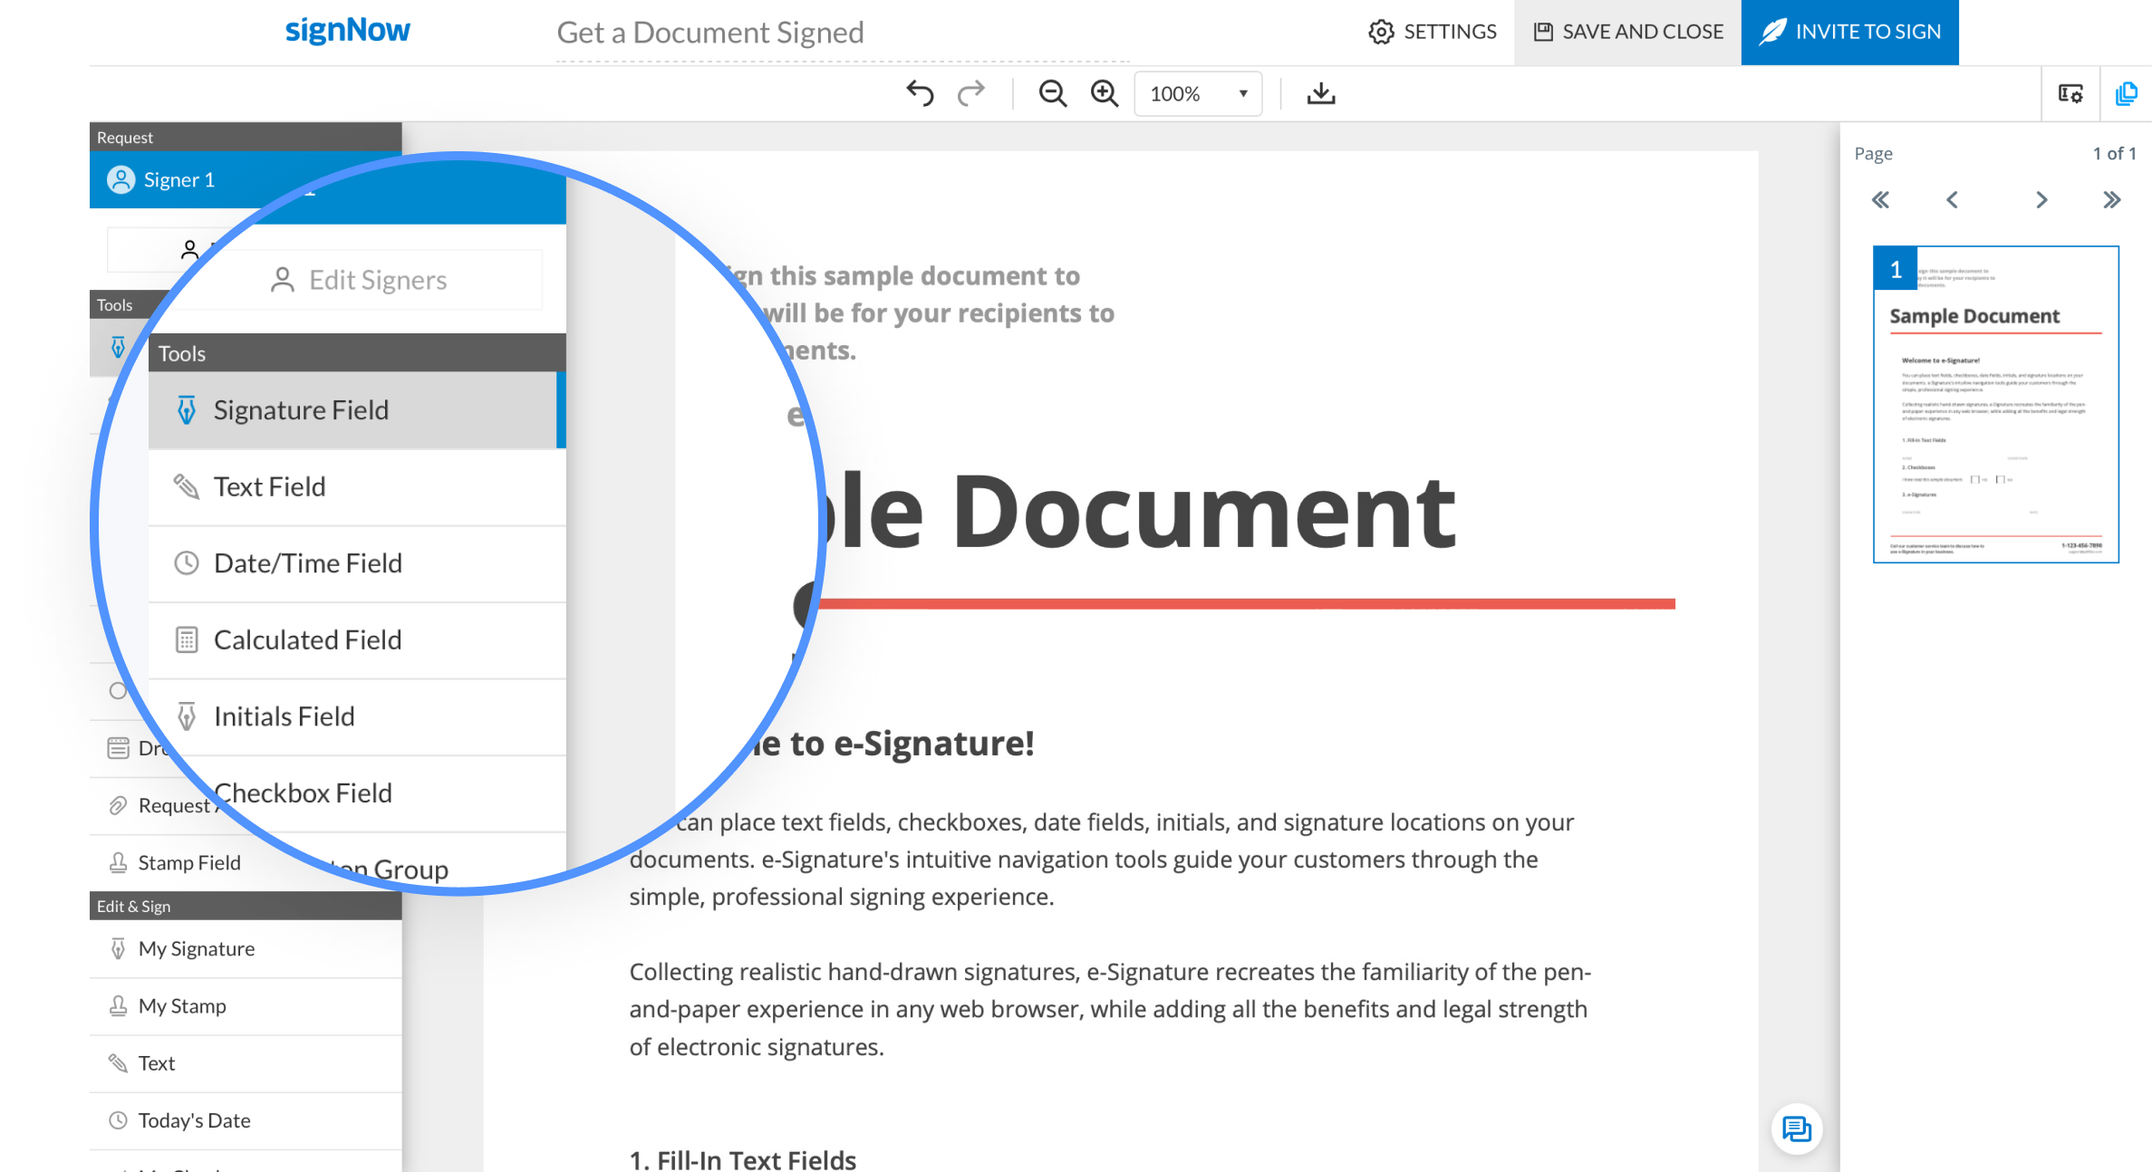Viewport: 2152px width, 1172px height.
Task: Click the pages panel icon
Action: 2126,93
